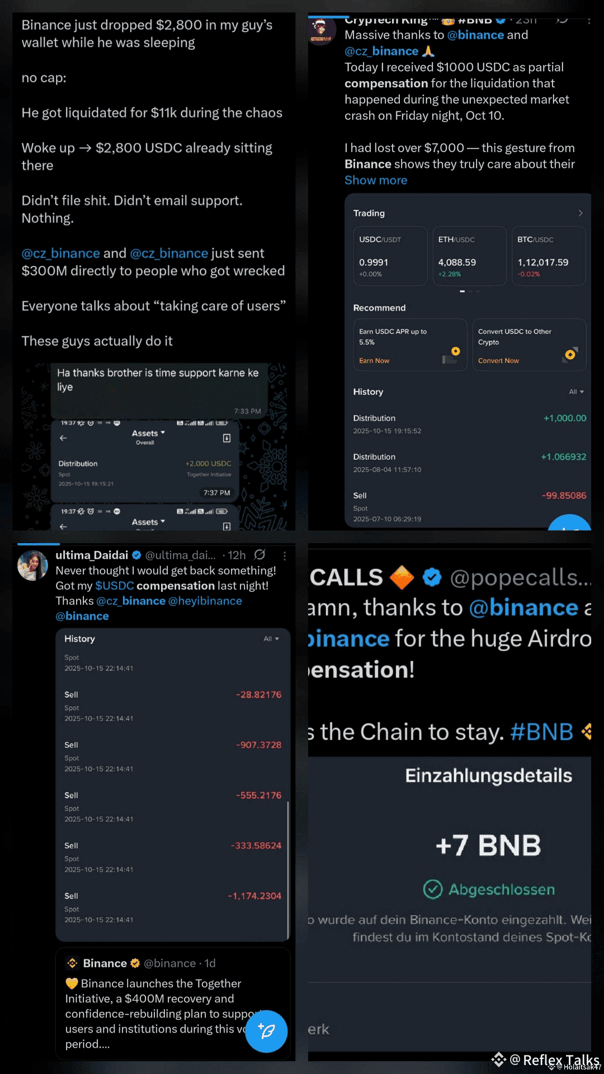This screenshot has width=604, height=1074.
Task: Tap the blue compose post floating button
Action: point(266,1031)
